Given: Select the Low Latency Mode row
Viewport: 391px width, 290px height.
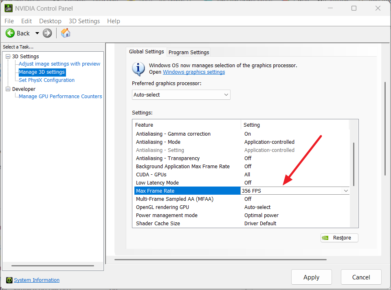Looking at the screenshot, I should pos(242,183).
